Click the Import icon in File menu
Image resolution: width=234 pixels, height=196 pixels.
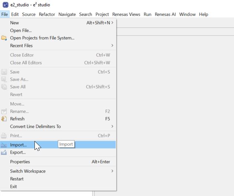(4, 145)
